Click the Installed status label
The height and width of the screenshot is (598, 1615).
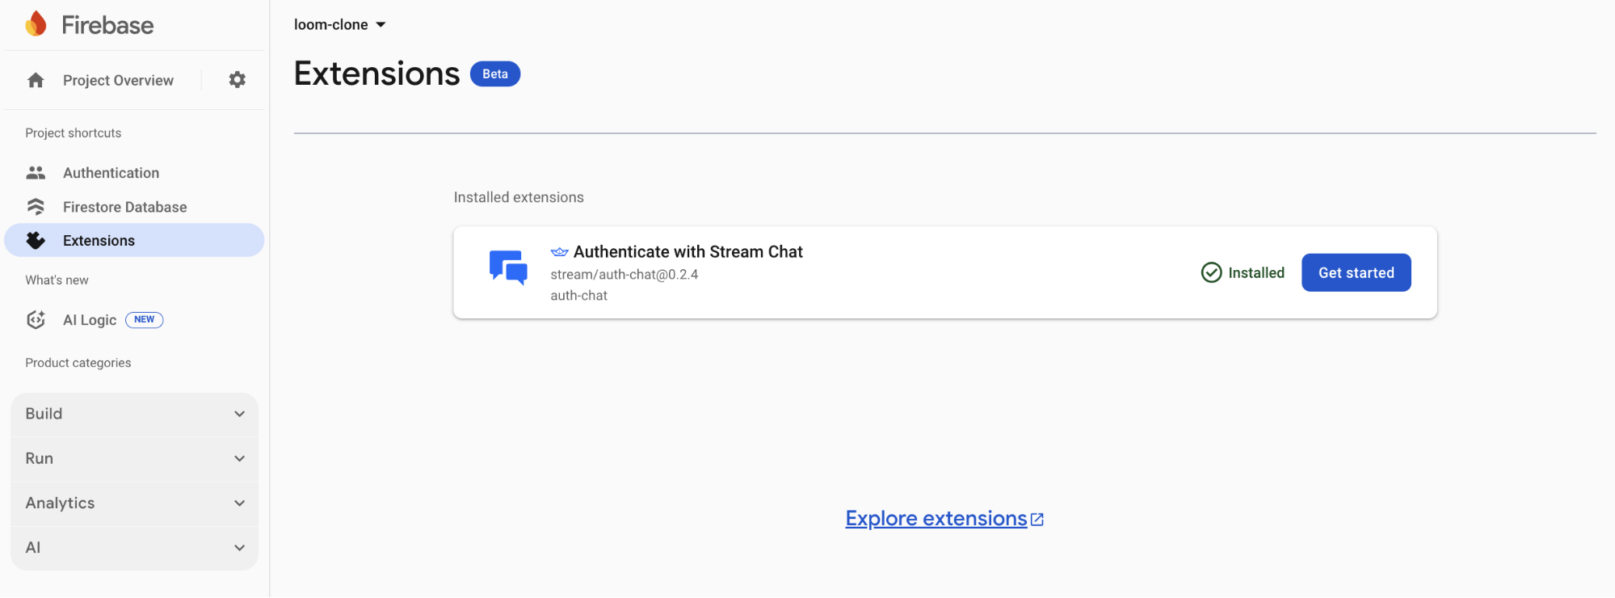(x=1256, y=273)
